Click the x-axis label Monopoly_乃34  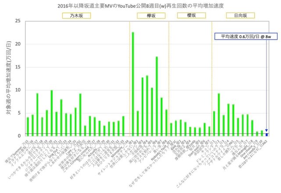coord(120,148)
